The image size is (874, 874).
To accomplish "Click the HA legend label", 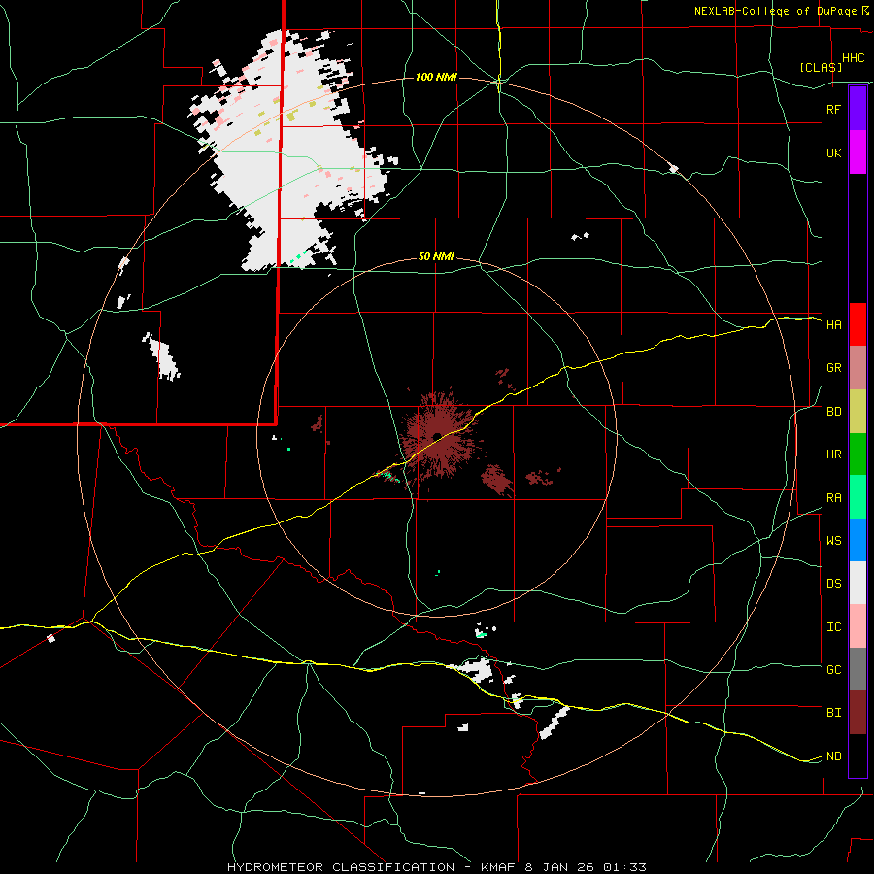I will tap(834, 325).
